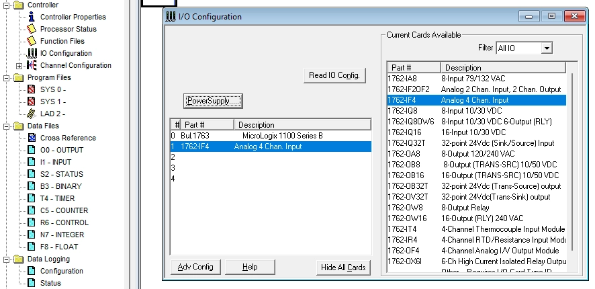Click the SYS 0 program file icon

[32, 89]
